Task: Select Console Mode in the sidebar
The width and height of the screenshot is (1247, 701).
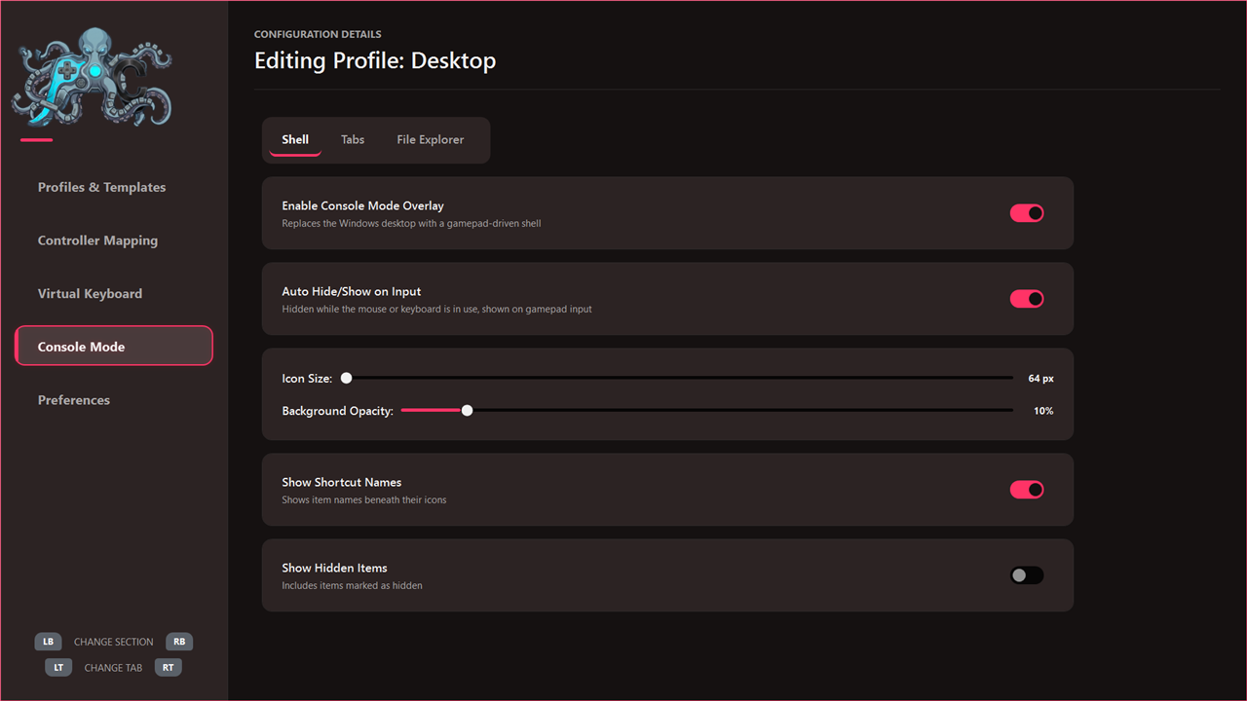Action: (114, 346)
